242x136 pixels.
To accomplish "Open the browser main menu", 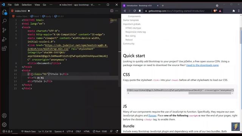I will [x=239, y=11].
